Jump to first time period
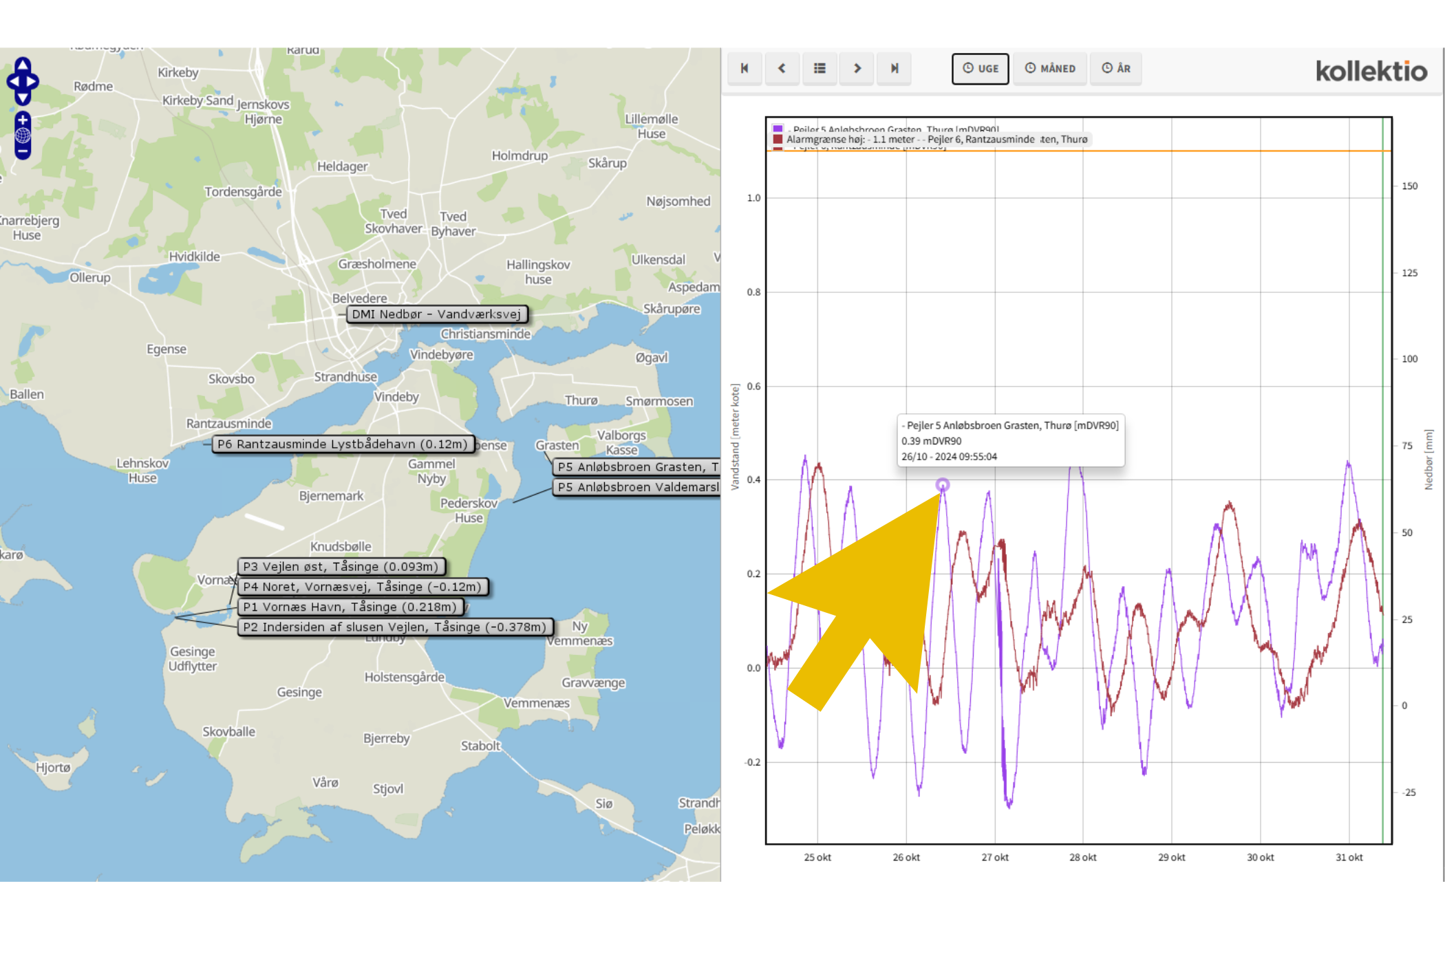The image size is (1445, 963). coord(745,68)
